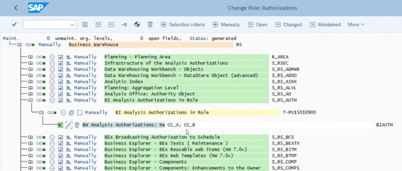
Task: Click the field values CC_A, CC_B
Action: (181, 125)
